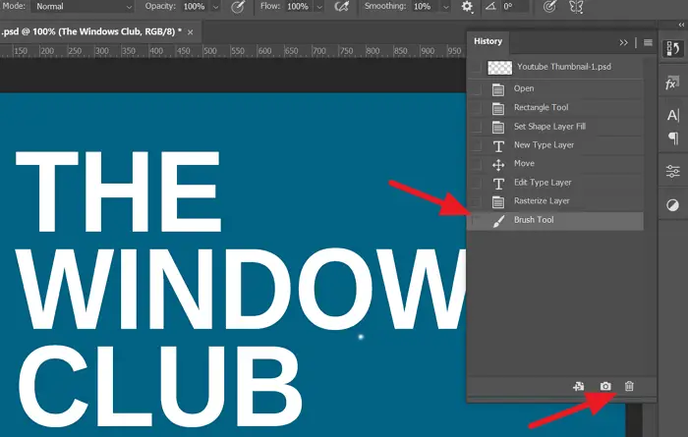Screen dimensions: 688x437
Task: Close the document tab
Action: pyautogui.click(x=190, y=32)
